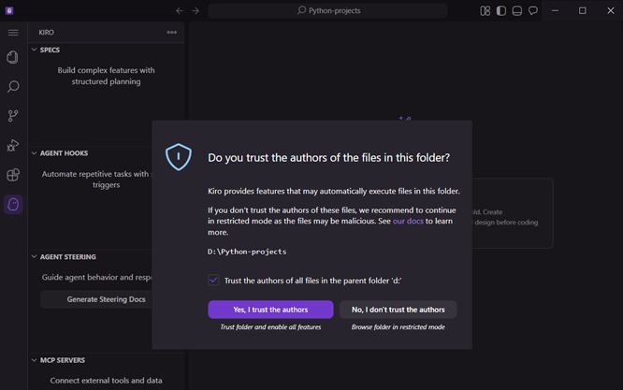Open the Search view icon
Screen dimensions: 623x390
click(13, 87)
